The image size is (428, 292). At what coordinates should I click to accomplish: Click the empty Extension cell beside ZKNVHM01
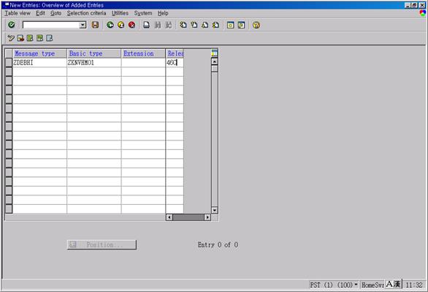point(143,63)
